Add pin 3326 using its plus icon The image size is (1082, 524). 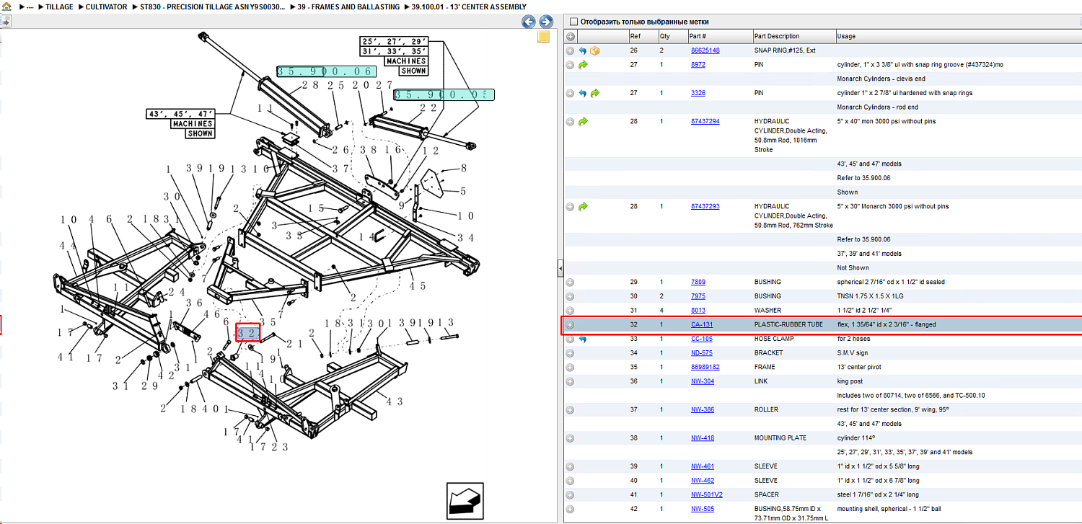pyautogui.click(x=570, y=93)
